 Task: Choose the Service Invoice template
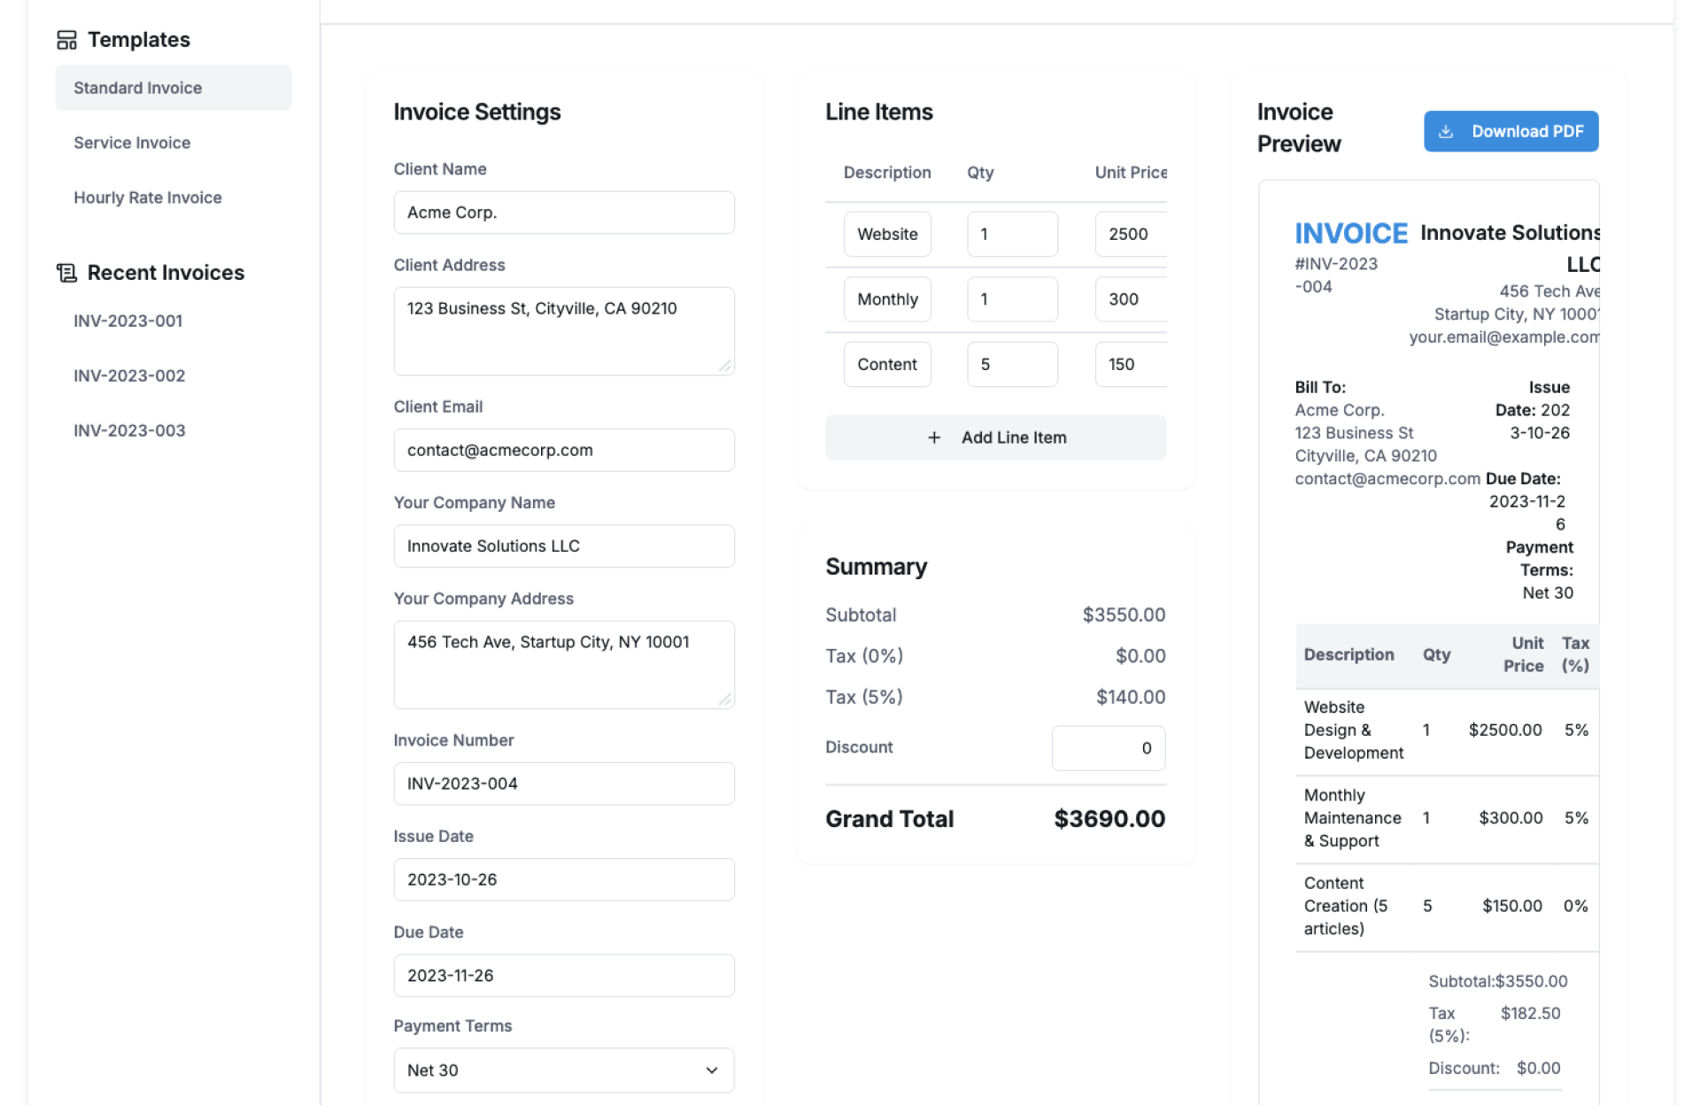click(132, 143)
